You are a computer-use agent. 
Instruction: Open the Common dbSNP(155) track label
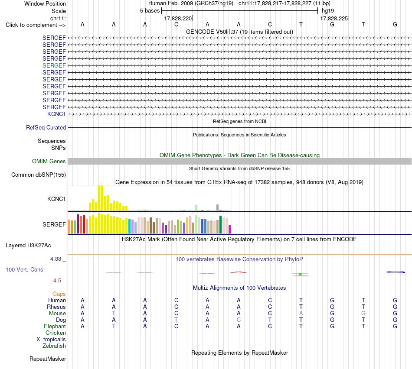tap(39, 175)
